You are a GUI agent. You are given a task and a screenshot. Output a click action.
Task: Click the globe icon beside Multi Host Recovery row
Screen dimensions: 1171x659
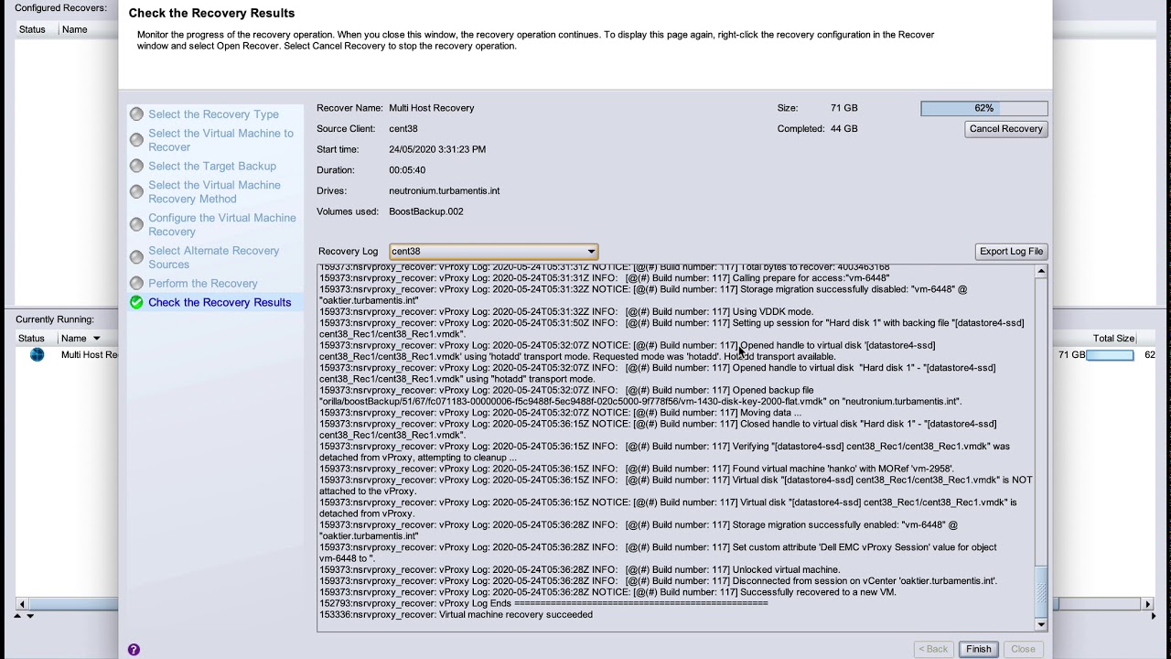click(37, 355)
